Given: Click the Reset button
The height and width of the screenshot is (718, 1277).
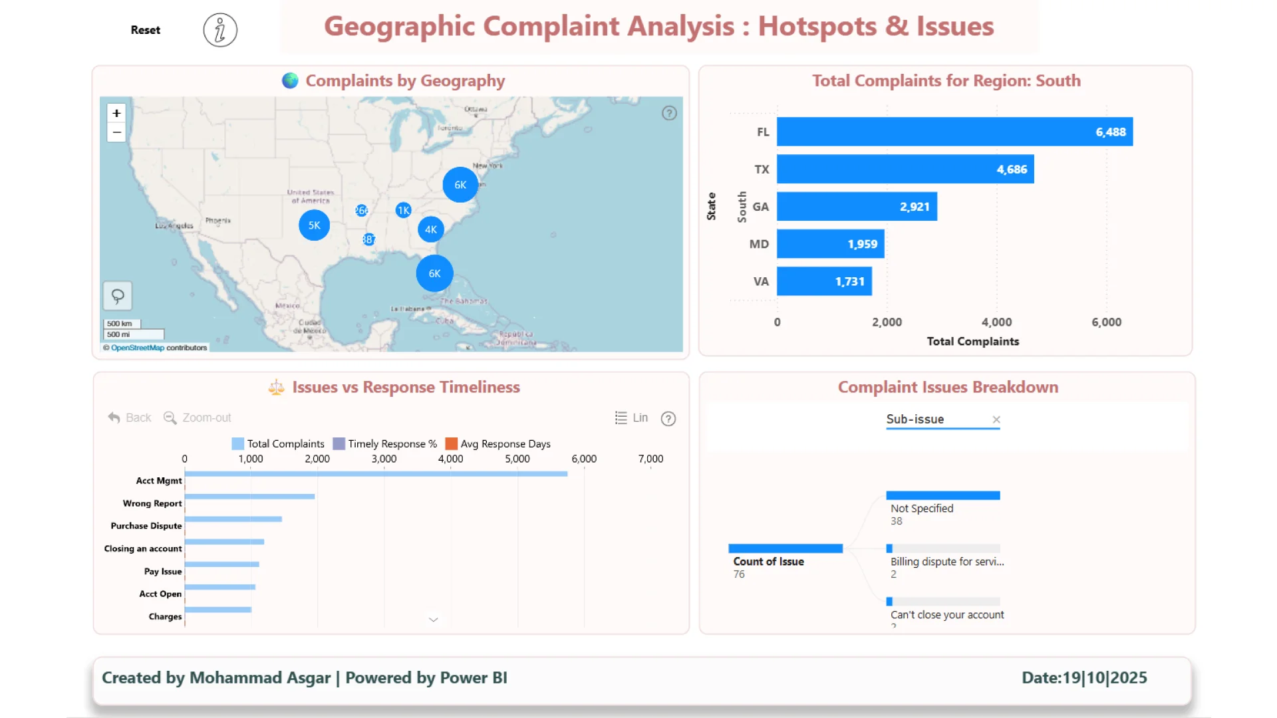Looking at the screenshot, I should [146, 30].
